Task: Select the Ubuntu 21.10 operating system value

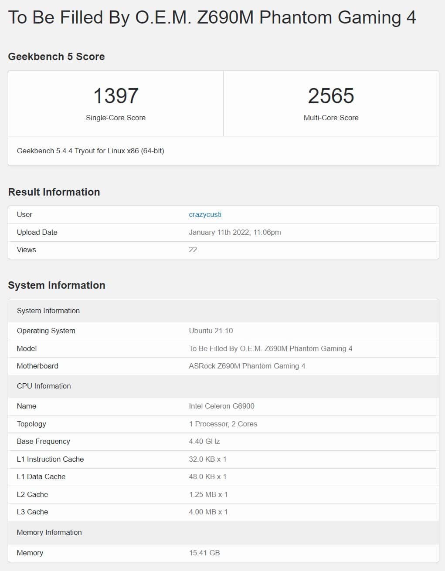Action: [211, 331]
